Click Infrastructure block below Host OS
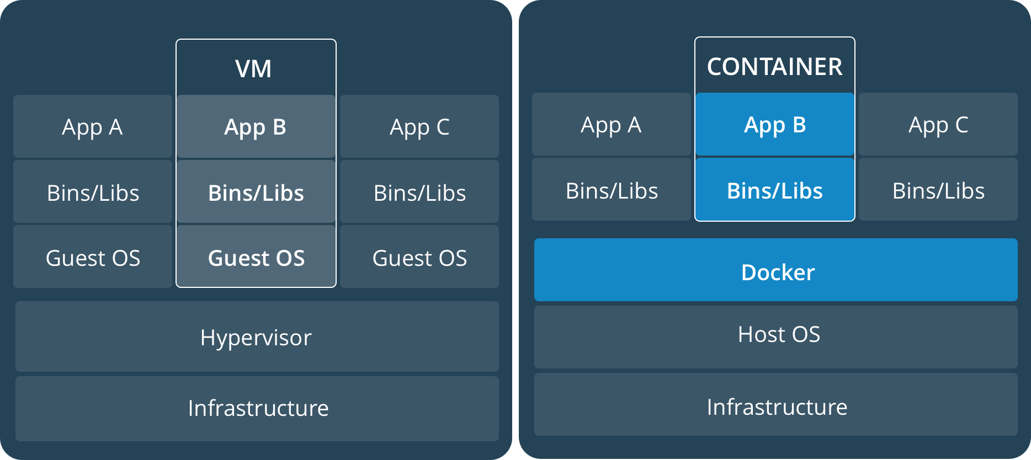Screen dimensions: 1031x460 coord(775,404)
